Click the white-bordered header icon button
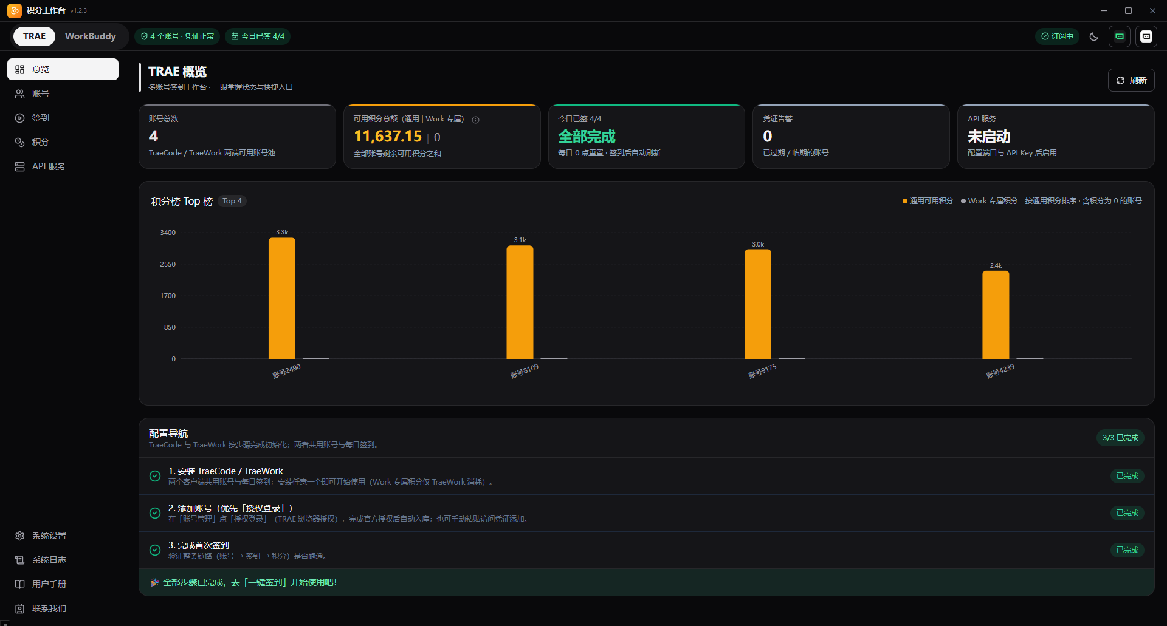1167x626 pixels. pyautogui.click(x=1146, y=36)
